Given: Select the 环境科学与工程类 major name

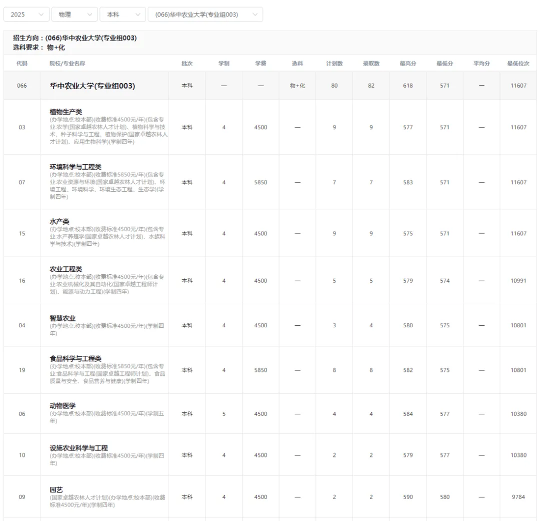Looking at the screenshot, I should [x=75, y=167].
